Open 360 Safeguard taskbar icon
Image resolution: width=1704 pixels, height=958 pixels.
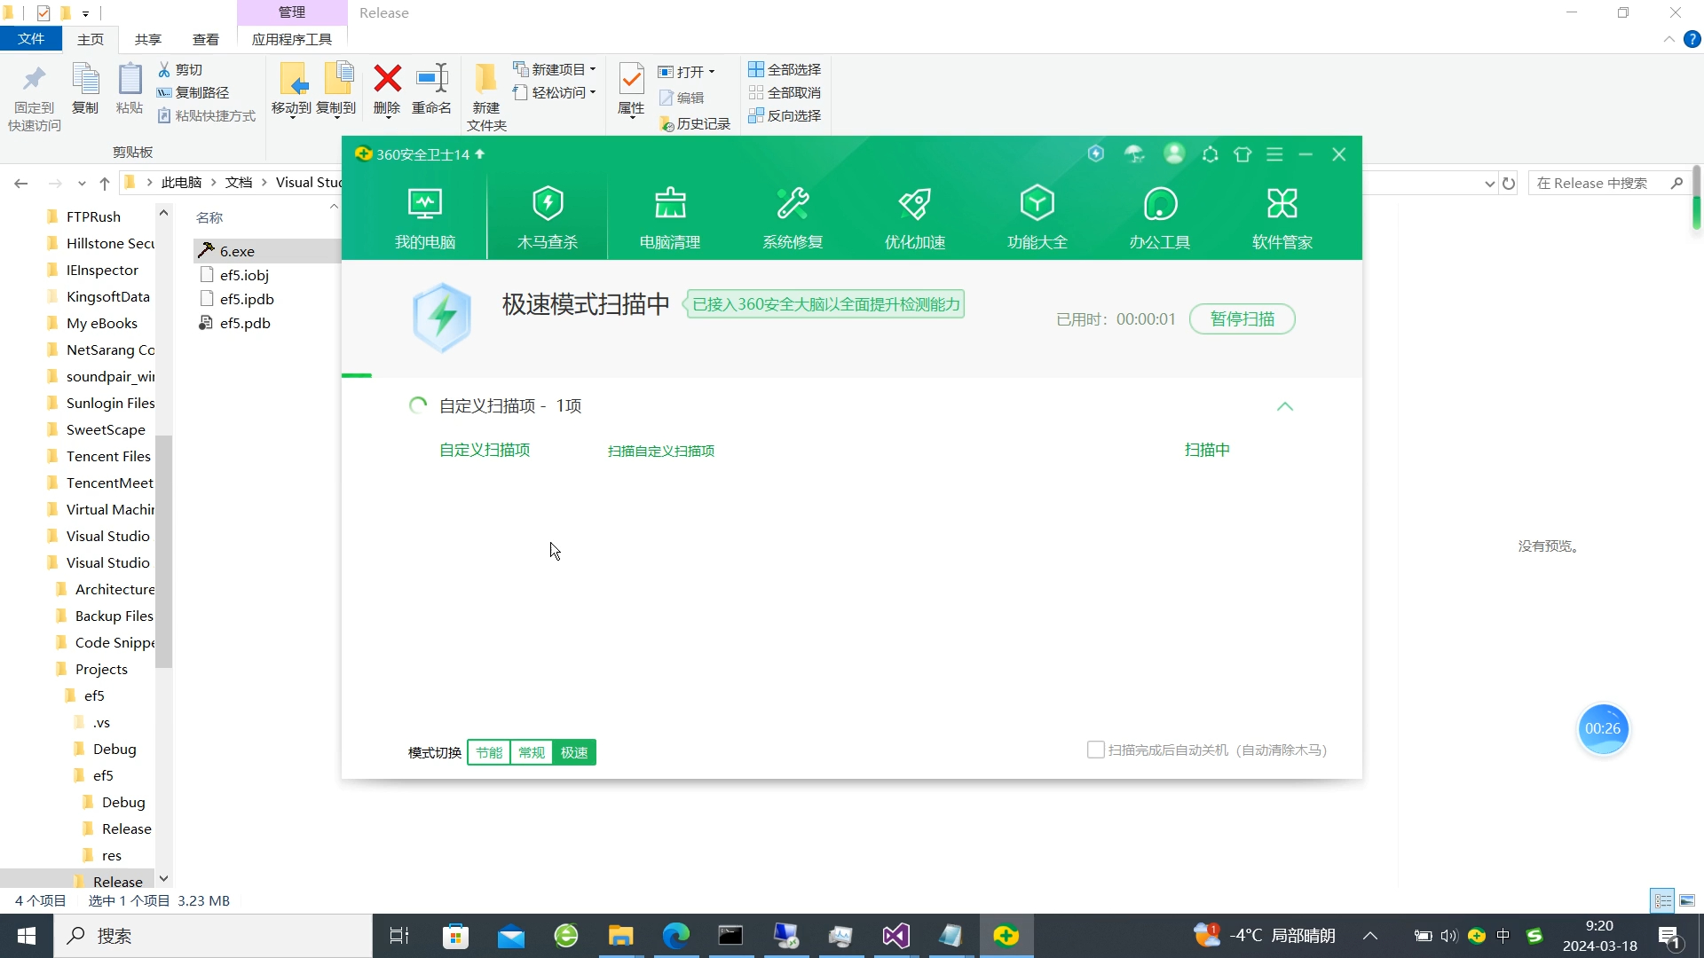coord(1006,936)
